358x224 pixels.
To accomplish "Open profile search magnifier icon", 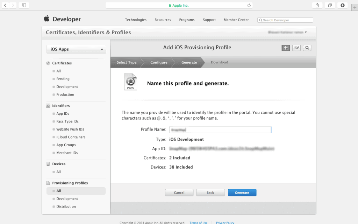I will (307, 48).
